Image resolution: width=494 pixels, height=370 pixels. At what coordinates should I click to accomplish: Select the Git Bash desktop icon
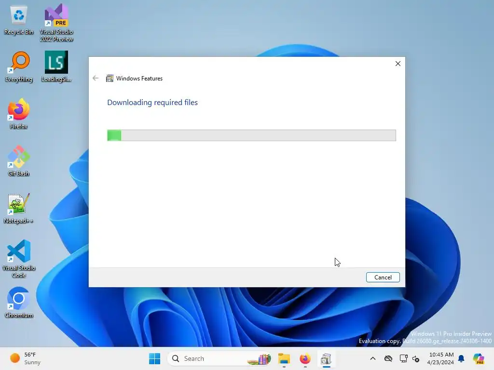(19, 161)
